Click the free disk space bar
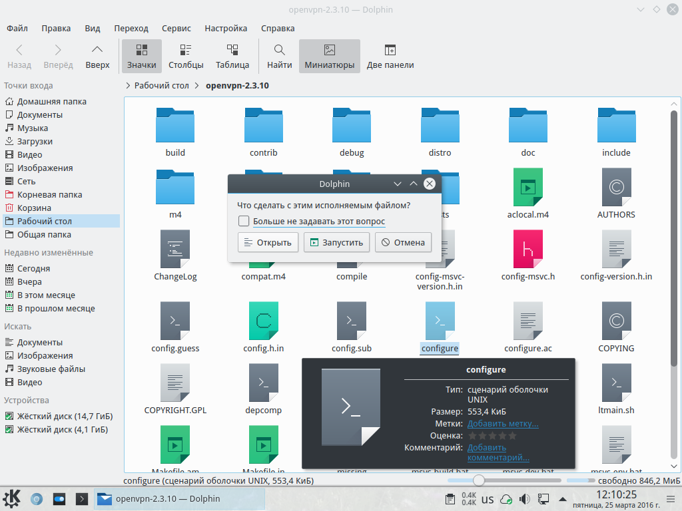The width and height of the screenshot is (682, 511). pyautogui.click(x=581, y=480)
